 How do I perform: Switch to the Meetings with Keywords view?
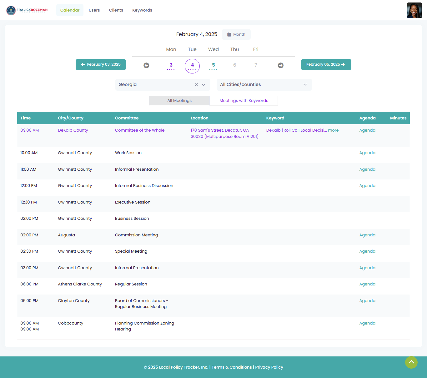click(244, 100)
